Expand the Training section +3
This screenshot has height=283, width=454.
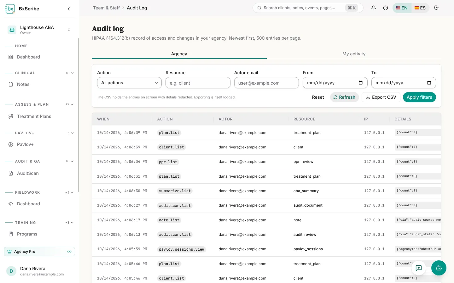click(x=70, y=223)
